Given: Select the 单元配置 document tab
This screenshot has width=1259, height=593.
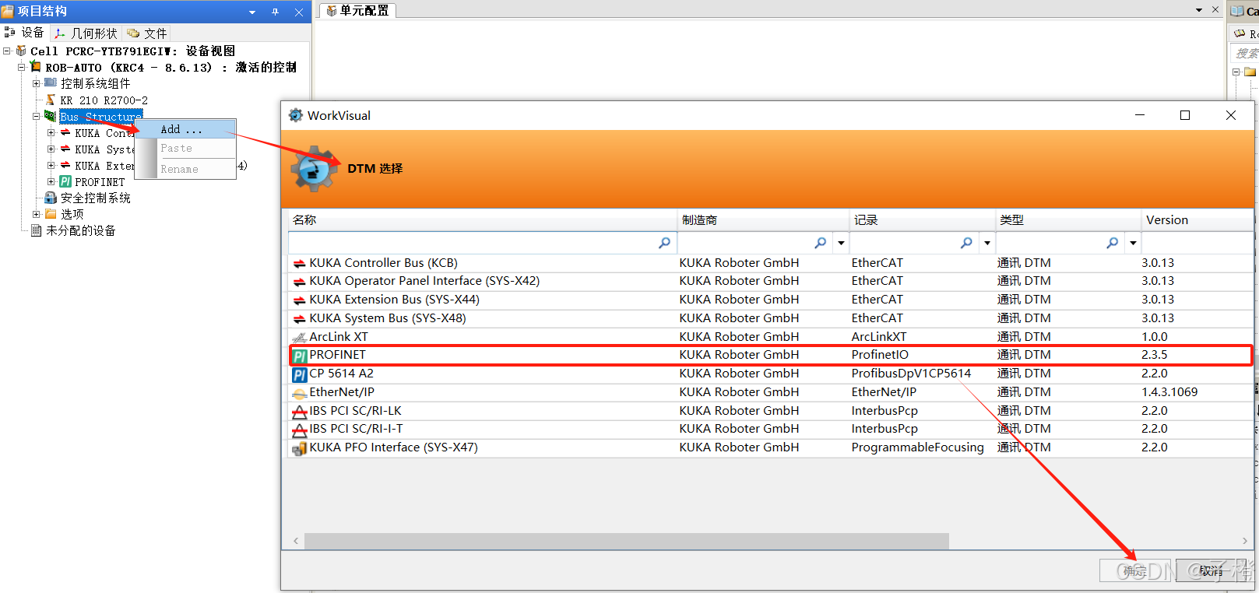Looking at the screenshot, I should pos(357,10).
